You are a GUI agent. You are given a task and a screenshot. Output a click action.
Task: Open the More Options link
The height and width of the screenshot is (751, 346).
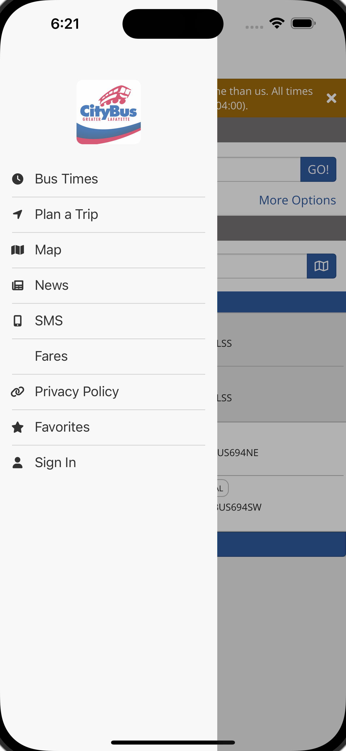tap(297, 200)
